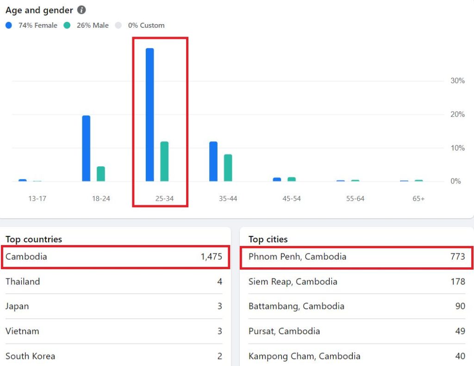Viewport: 474px width, 366px height.
Task: Select the green Male legend dot
Action: (67, 25)
